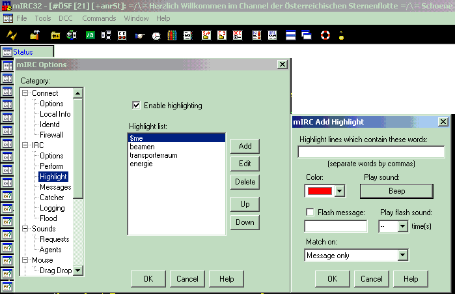Open the Aliases editor (/a) icon
This screenshot has width=455, height=294.
[x=90, y=35]
